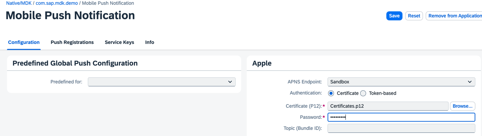Click the Mobile Push Notification page title

tap(70, 15)
